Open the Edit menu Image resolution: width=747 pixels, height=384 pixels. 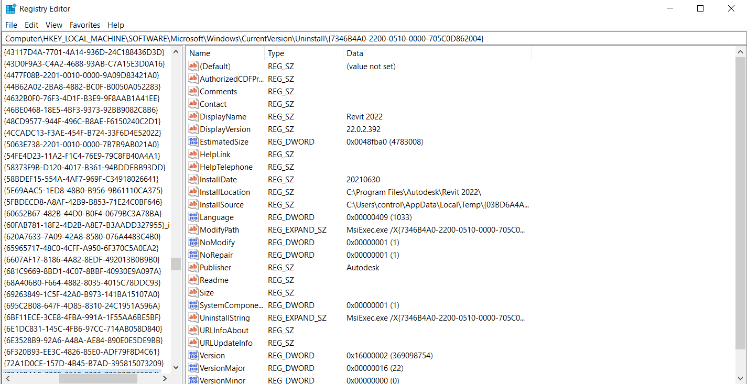(31, 25)
